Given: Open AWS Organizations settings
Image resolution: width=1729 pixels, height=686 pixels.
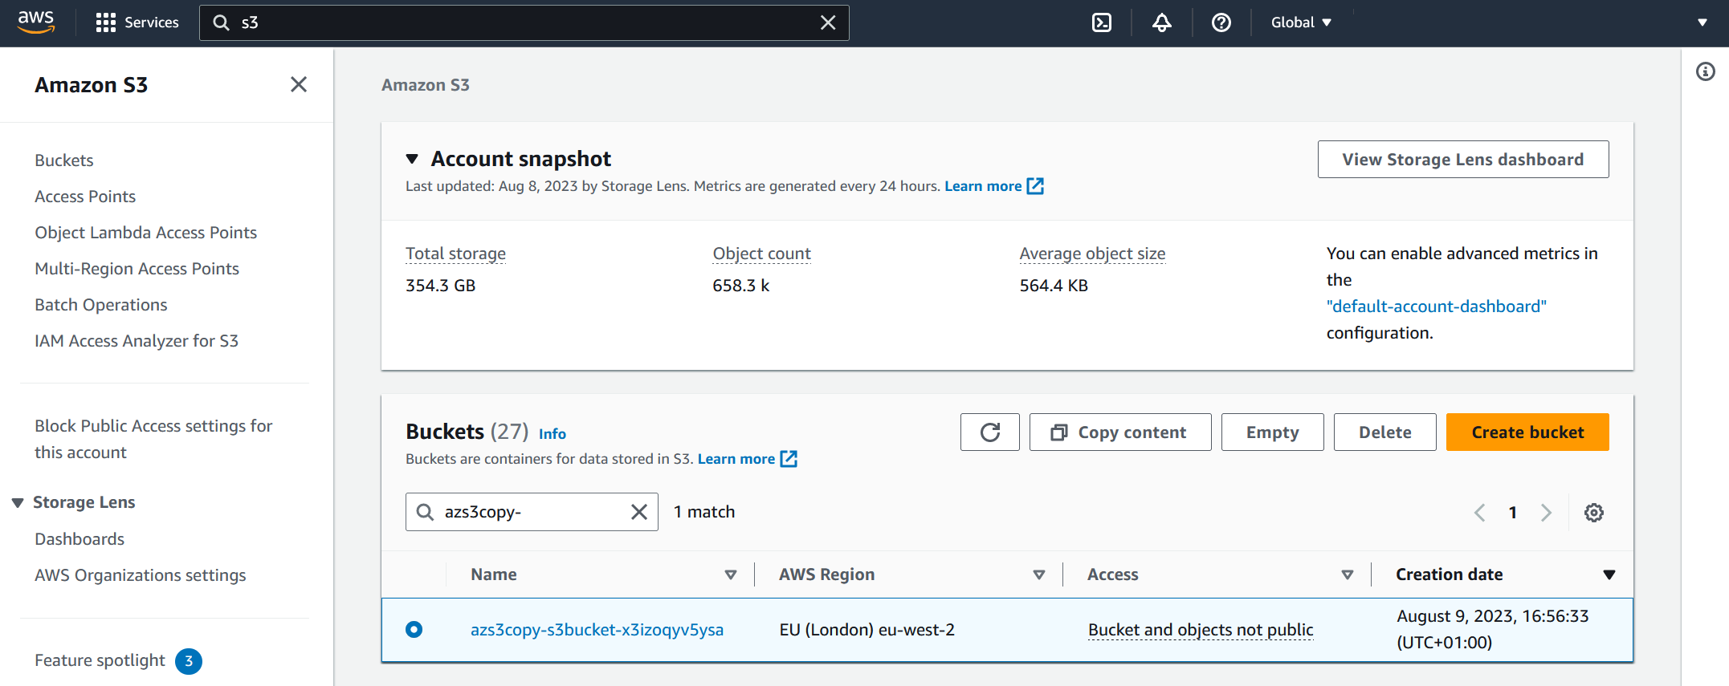Looking at the screenshot, I should (x=141, y=575).
